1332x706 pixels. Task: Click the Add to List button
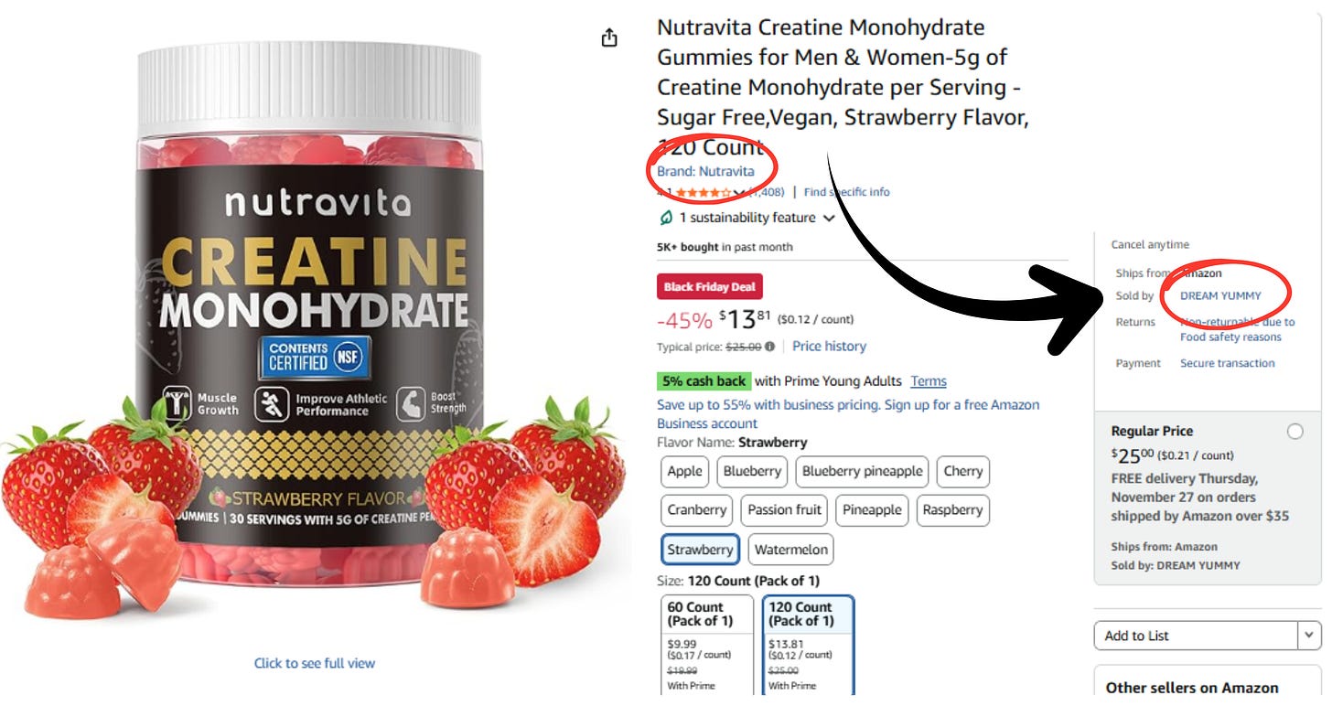pyautogui.click(x=1196, y=636)
